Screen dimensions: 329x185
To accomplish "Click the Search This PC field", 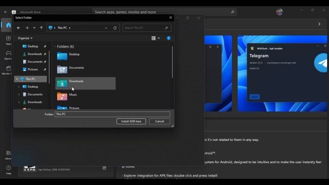I will [x=147, y=28].
